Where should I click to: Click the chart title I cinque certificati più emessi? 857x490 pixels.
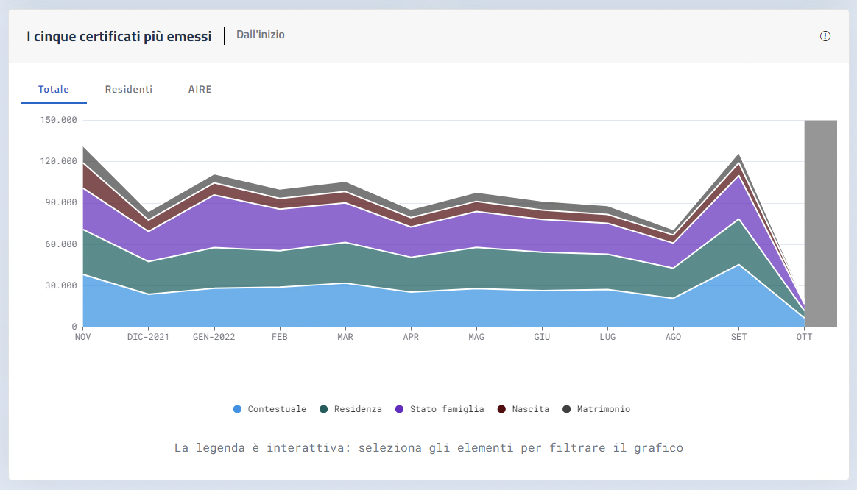(x=119, y=36)
